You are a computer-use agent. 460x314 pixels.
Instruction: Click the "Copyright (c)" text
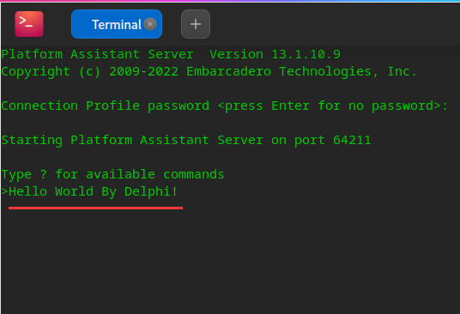tap(51, 71)
